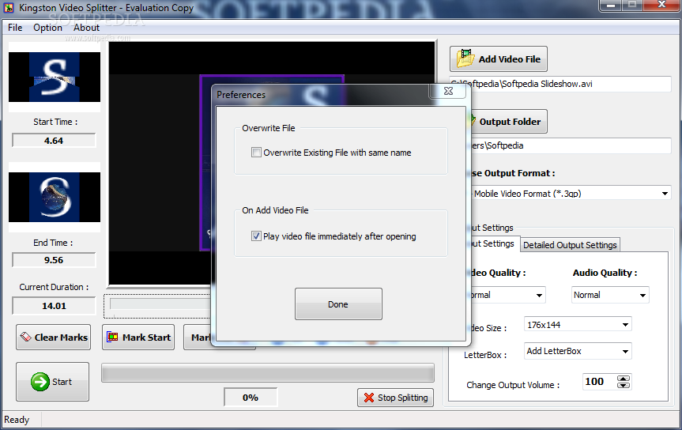This screenshot has height=430, width=682.
Task: Click the Change Output Volume label
Action: pos(513,385)
